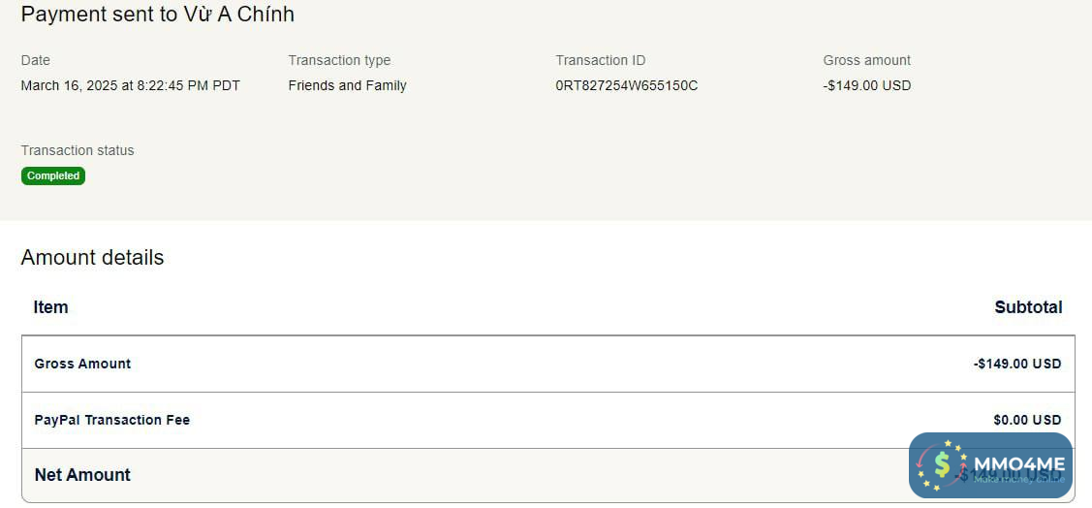Click the Net Amount row label
Screen dimensions: 1092x508
[x=82, y=475]
